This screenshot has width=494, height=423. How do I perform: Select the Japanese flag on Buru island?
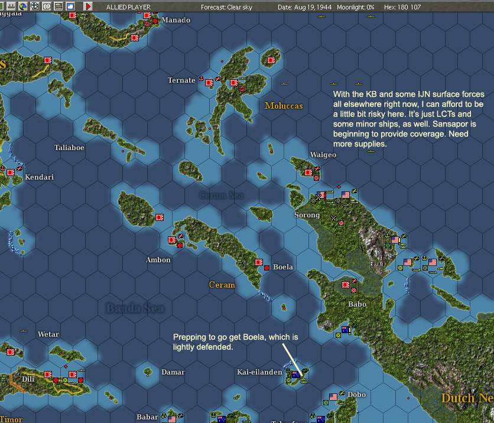[x=160, y=217]
